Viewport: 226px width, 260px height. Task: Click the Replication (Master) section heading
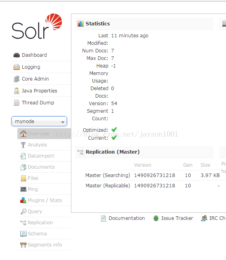(x=113, y=152)
